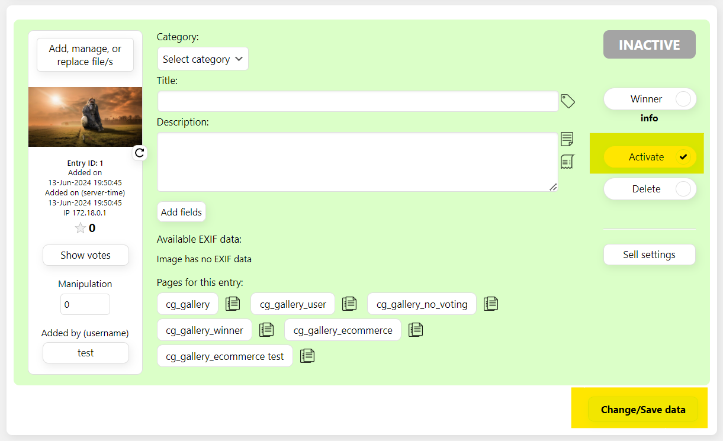Click copy icon next to cg_gallery
Viewport: 723px width, 441px height.
[233, 304]
